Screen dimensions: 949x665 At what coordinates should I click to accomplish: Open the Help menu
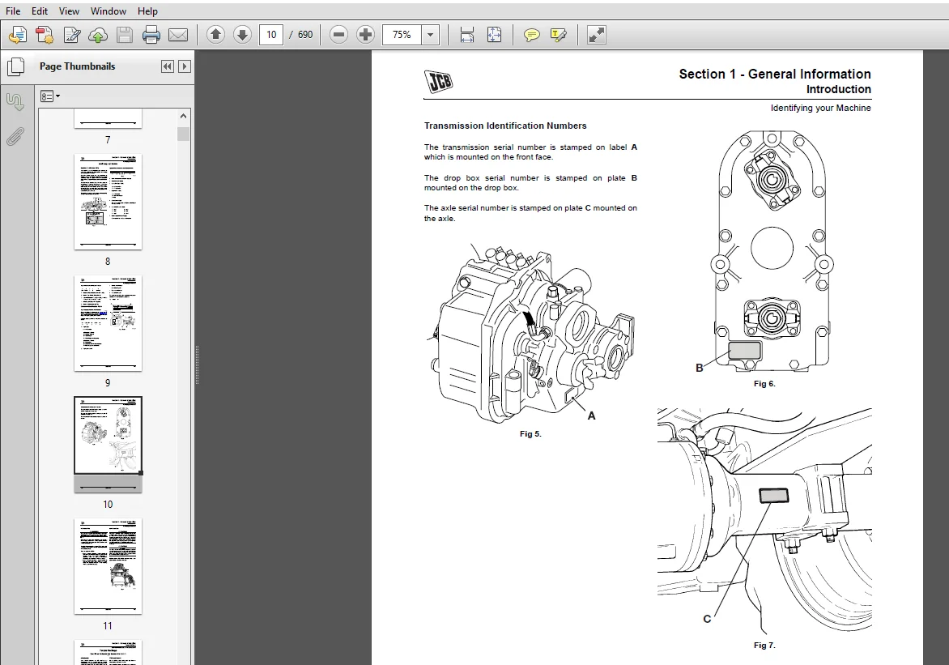pos(147,11)
